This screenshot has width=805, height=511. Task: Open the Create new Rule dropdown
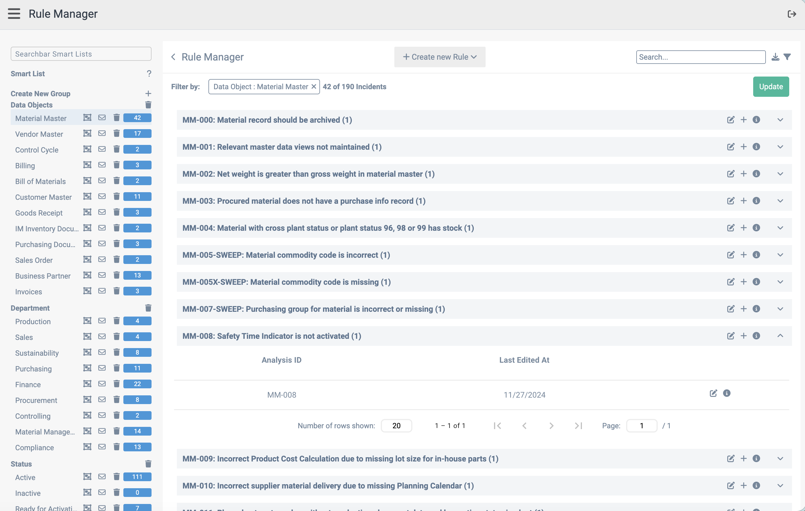point(440,57)
